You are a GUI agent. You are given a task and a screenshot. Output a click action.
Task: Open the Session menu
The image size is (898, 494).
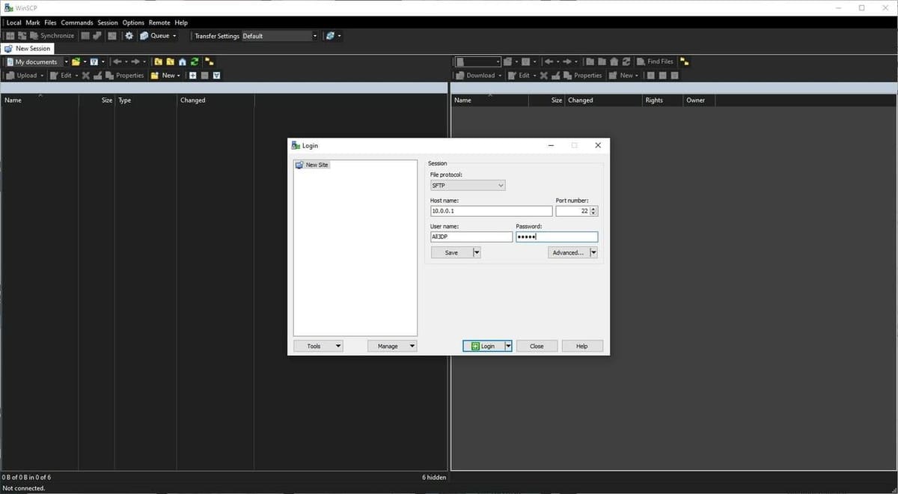coord(108,22)
